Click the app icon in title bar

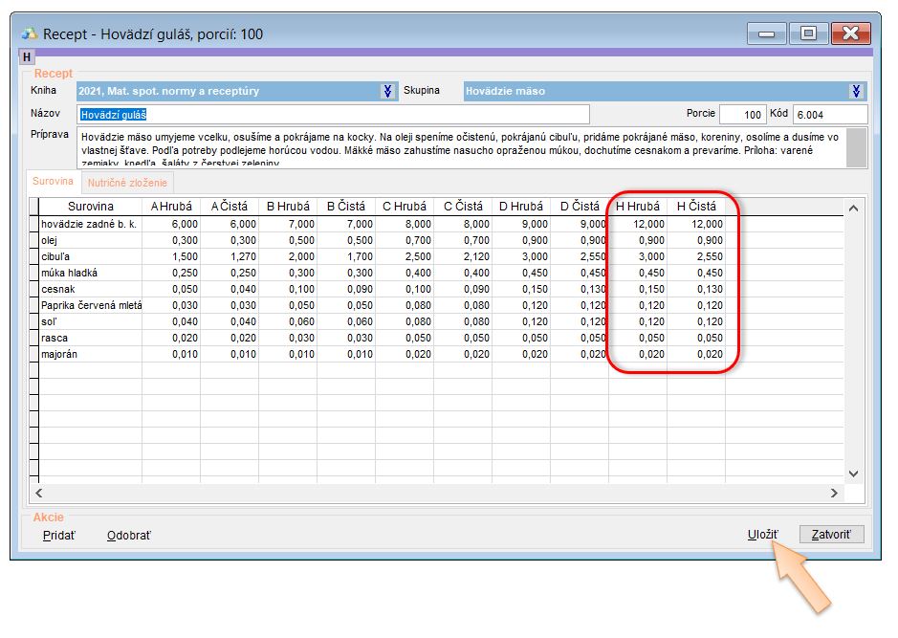tap(29, 34)
